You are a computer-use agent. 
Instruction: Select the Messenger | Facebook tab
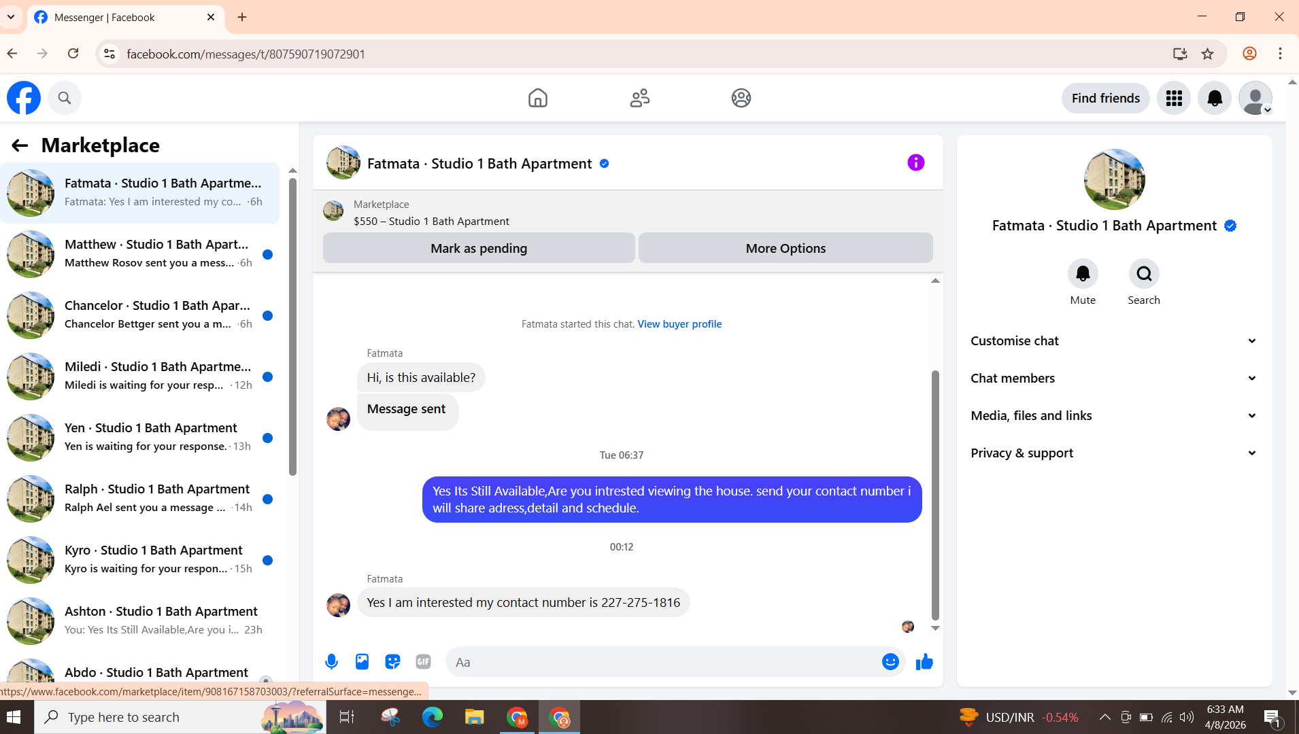tap(124, 18)
